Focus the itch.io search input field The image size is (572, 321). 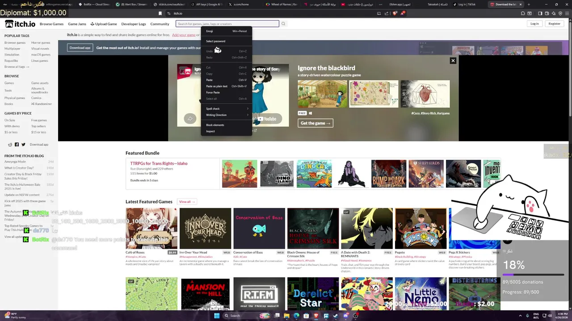[227, 24]
